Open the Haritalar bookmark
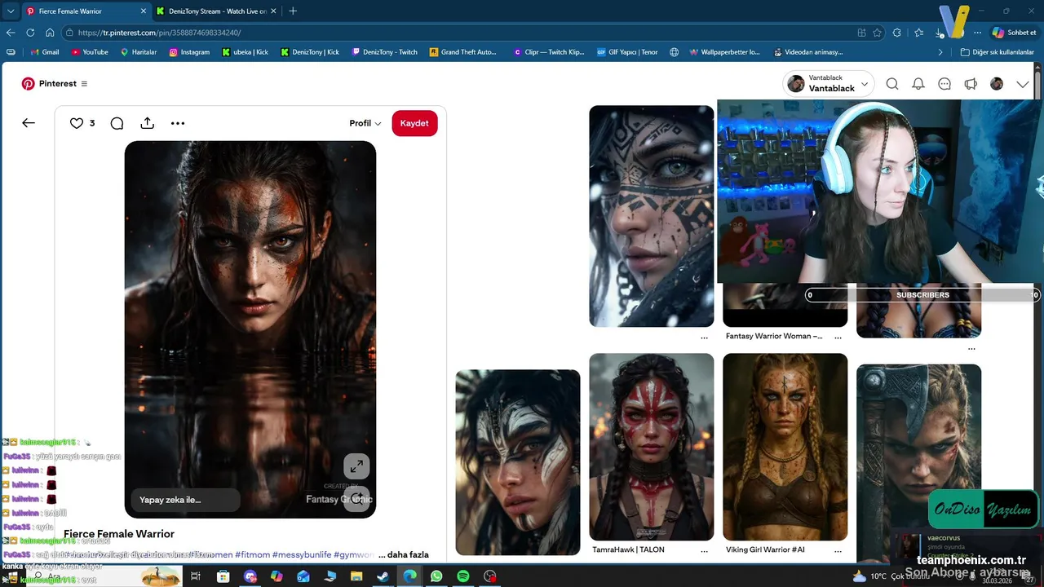Screen dimensions: 1044x587 click(x=138, y=52)
